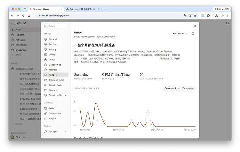
Task: Click the translate page icon in address bar
Action: 185,16
